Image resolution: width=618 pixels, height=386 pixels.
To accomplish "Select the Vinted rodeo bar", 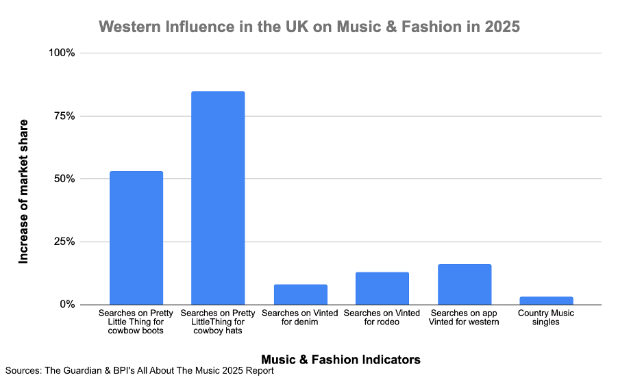I will coord(382,288).
